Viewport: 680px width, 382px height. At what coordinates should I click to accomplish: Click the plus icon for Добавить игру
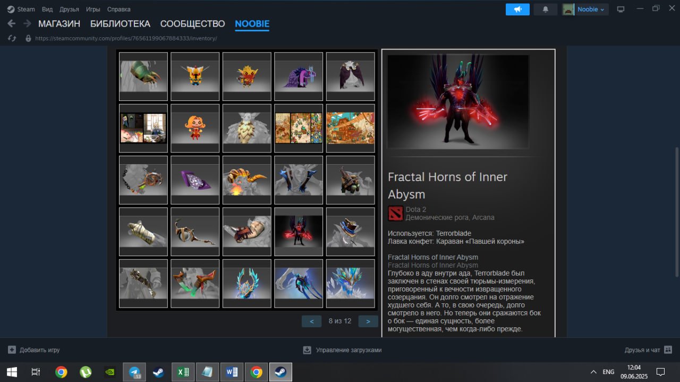(x=12, y=350)
